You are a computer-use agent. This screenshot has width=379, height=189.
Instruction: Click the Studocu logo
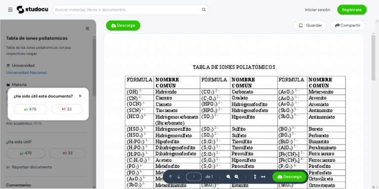click(x=33, y=10)
